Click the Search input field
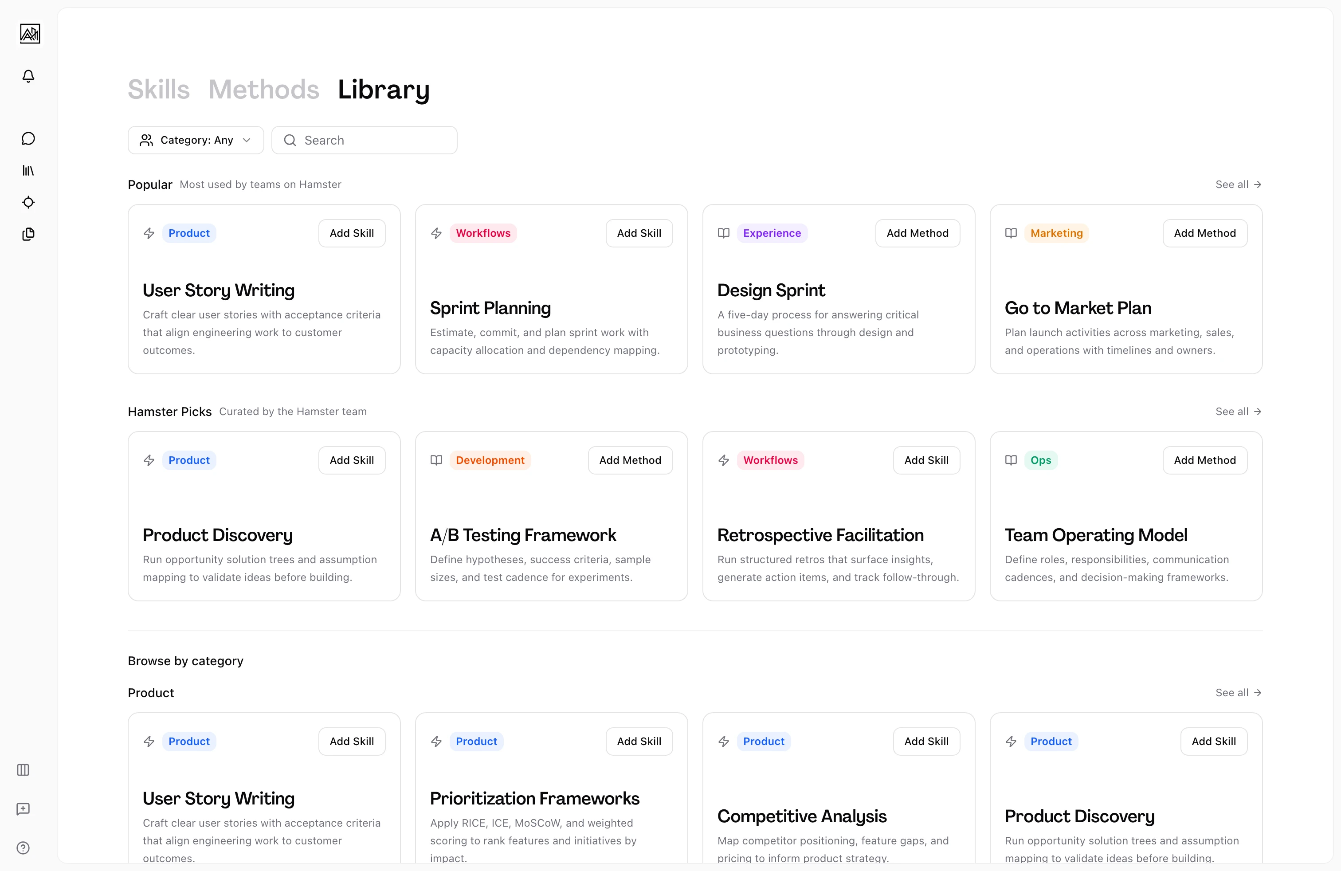The image size is (1341, 871). [x=372, y=140]
